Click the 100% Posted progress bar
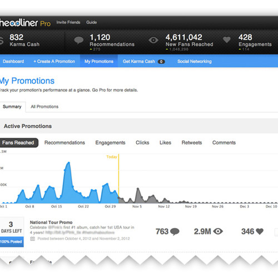Screen dimensions: 278x278 pos(12,242)
